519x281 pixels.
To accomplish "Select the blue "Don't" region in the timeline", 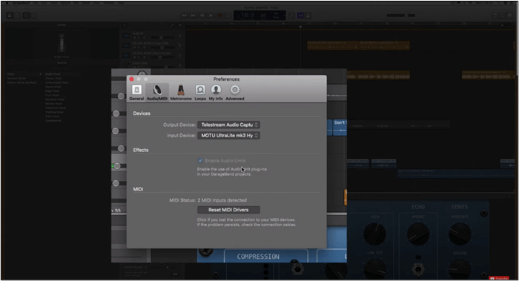I will (x=340, y=128).
